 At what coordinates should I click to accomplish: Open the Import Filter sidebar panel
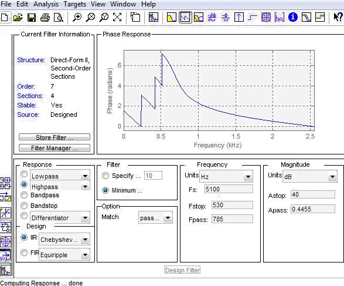coord(5,255)
